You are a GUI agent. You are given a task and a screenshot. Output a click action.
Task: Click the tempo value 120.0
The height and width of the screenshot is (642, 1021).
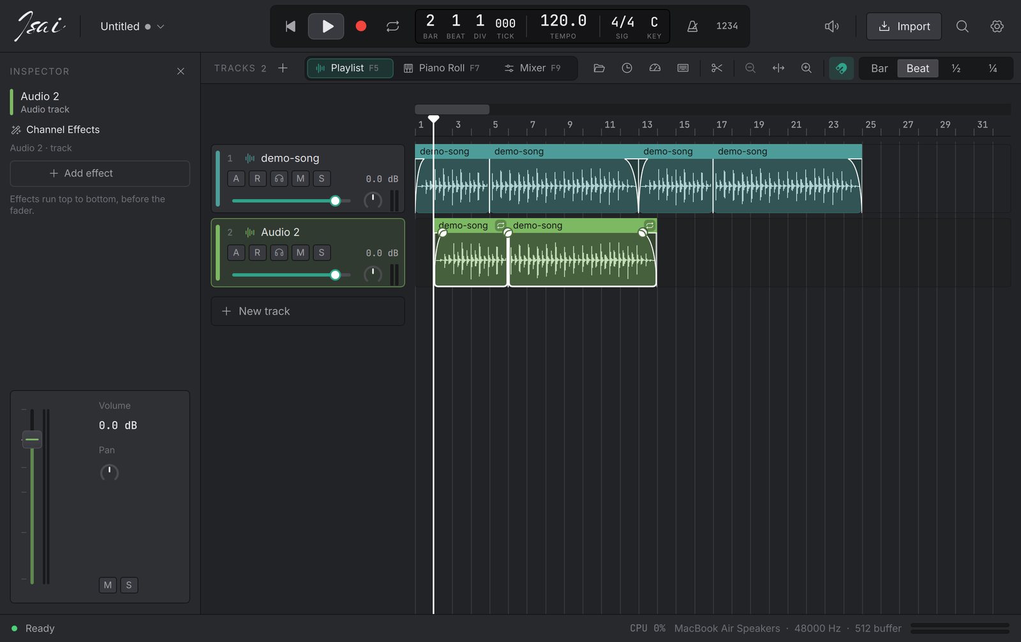pyautogui.click(x=563, y=21)
